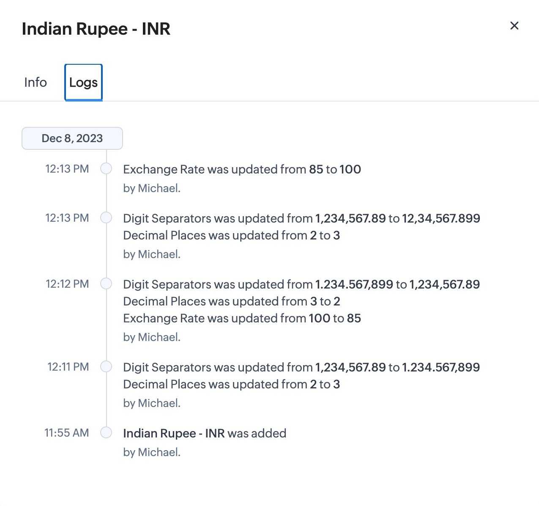
Task: Select the Logs tab
Action: 83,82
